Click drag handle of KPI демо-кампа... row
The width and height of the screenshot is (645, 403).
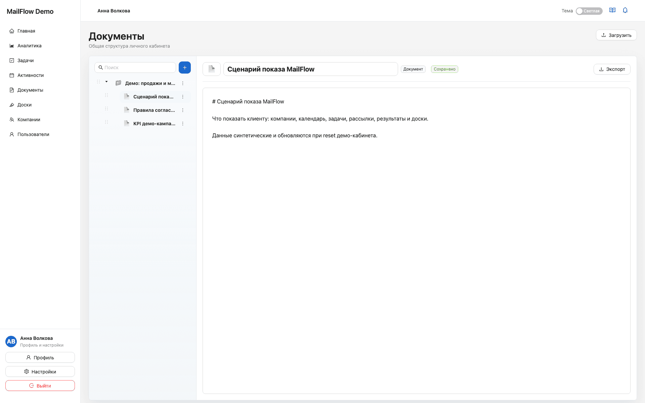coord(106,122)
